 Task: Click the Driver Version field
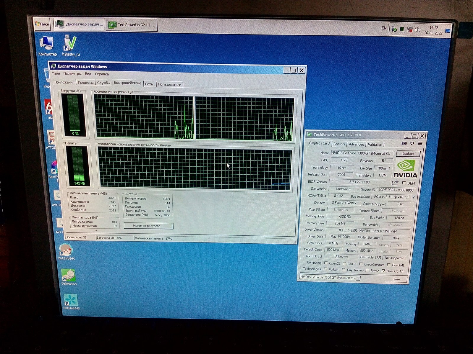(x=367, y=230)
